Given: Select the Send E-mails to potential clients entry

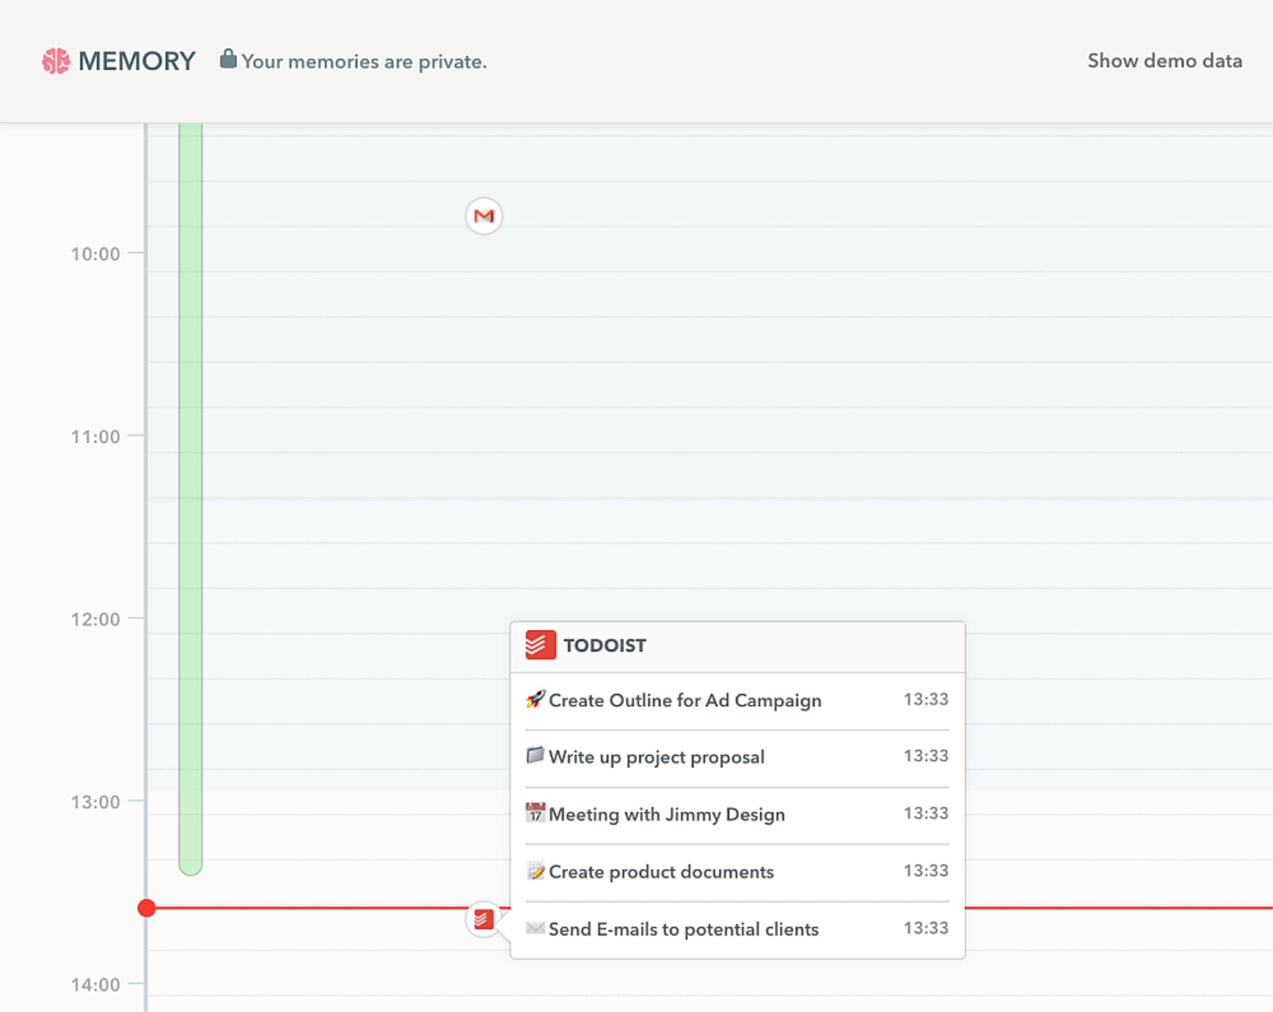Looking at the screenshot, I should click(683, 929).
